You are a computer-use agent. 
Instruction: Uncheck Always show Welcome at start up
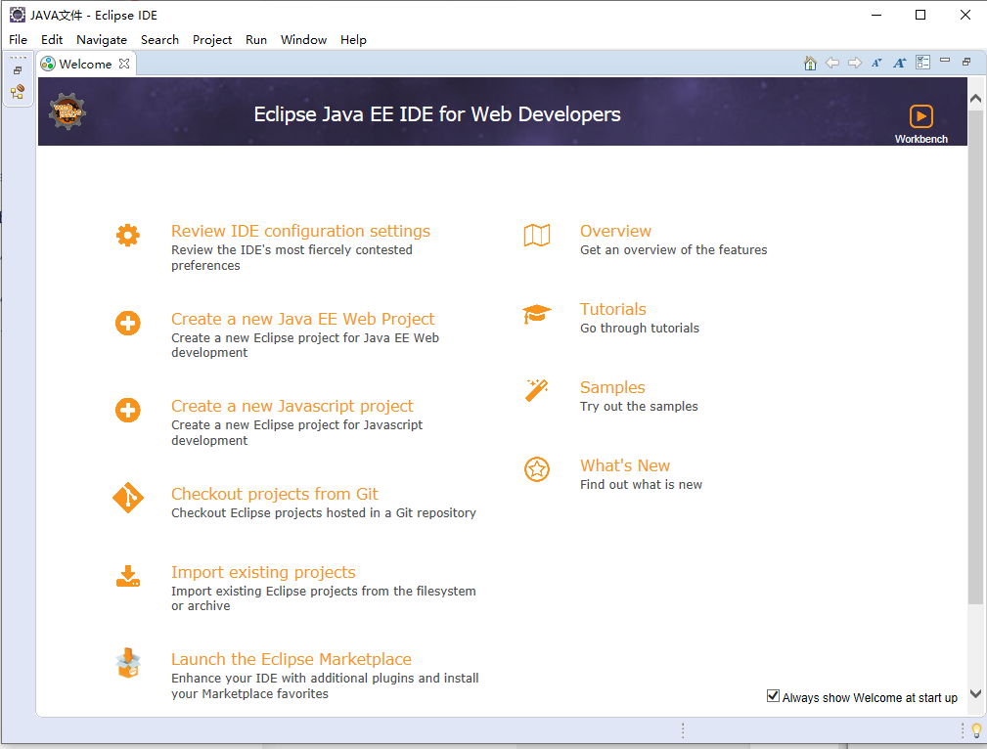[x=773, y=696]
